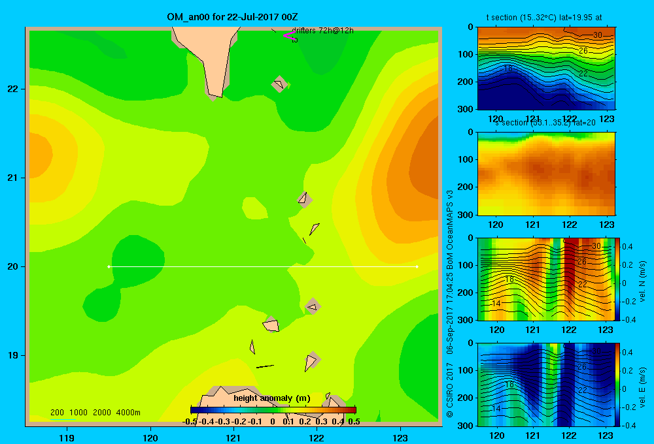Open the northward velocity section plot

[546, 279]
